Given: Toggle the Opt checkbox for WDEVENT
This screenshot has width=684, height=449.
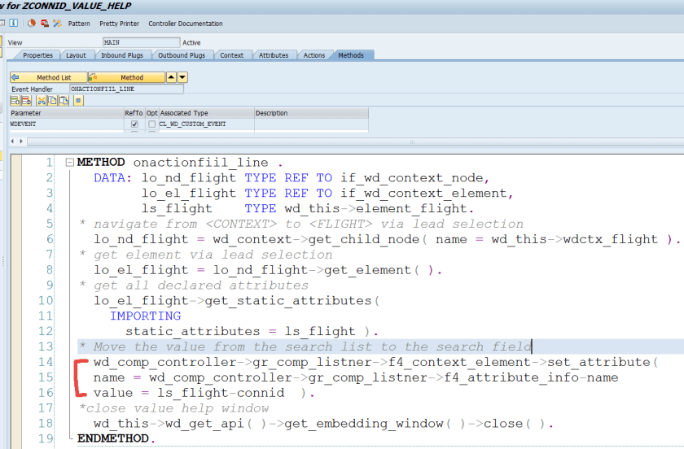Looking at the screenshot, I should point(151,124).
